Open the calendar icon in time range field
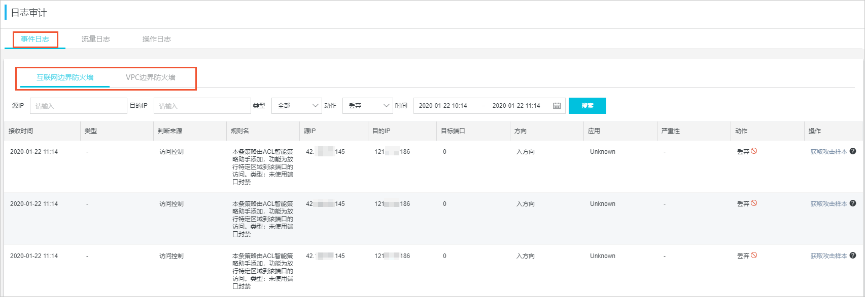Screen dimensions: 865x297 [x=557, y=106]
